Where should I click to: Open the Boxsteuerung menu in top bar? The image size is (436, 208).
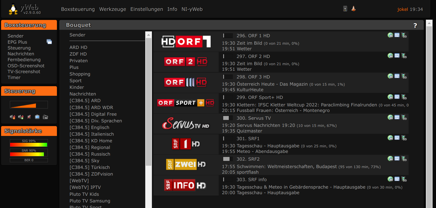tap(78, 9)
